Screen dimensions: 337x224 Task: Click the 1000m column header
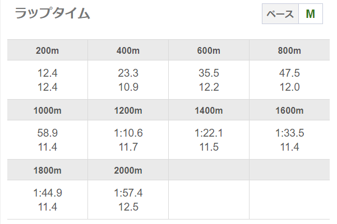pos(47,110)
